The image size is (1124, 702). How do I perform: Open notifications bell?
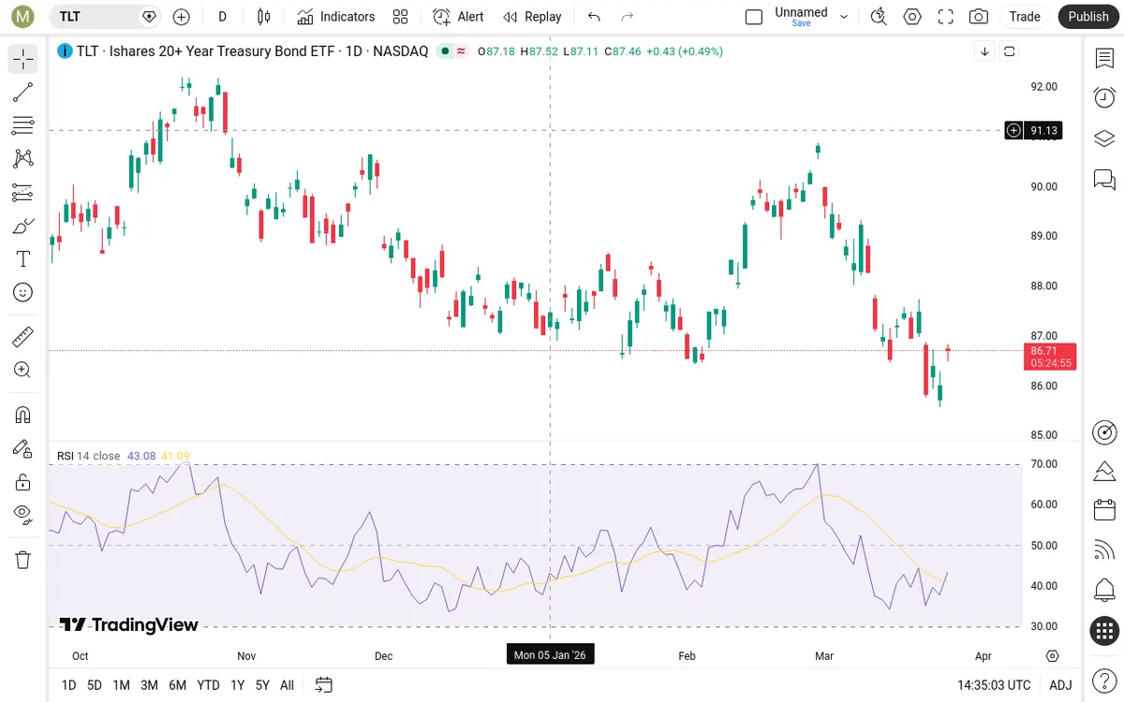[1104, 591]
